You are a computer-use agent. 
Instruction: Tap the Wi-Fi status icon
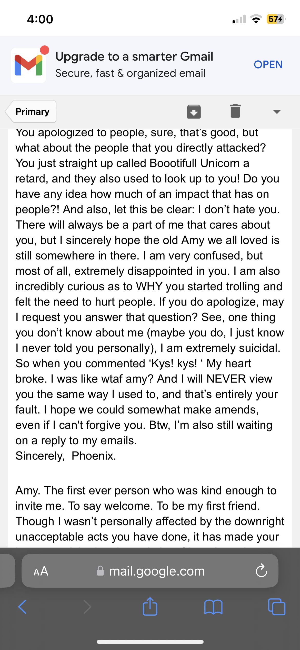point(256,19)
